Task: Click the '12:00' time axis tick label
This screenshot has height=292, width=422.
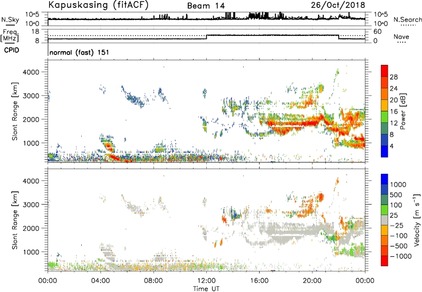Action: click(x=206, y=281)
